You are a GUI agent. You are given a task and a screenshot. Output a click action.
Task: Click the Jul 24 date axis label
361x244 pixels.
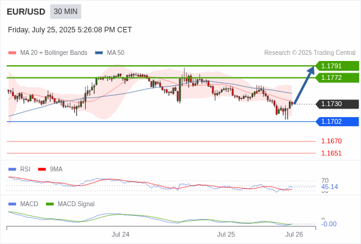tap(121, 234)
